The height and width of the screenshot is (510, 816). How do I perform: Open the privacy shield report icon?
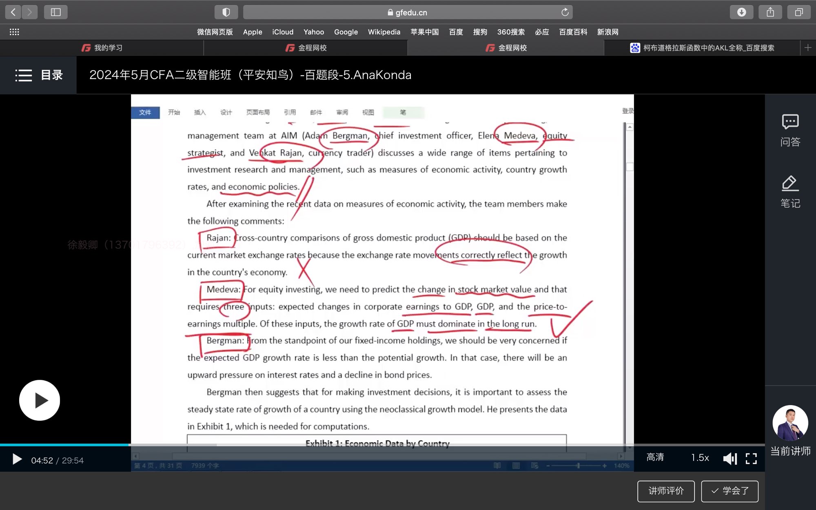(226, 12)
